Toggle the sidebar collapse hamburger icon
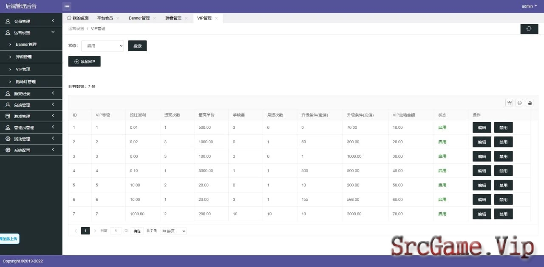Image resolution: width=544 pixels, height=267 pixels. (x=67, y=6)
